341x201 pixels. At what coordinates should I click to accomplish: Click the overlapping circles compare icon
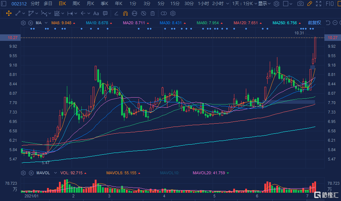click(x=164, y=13)
